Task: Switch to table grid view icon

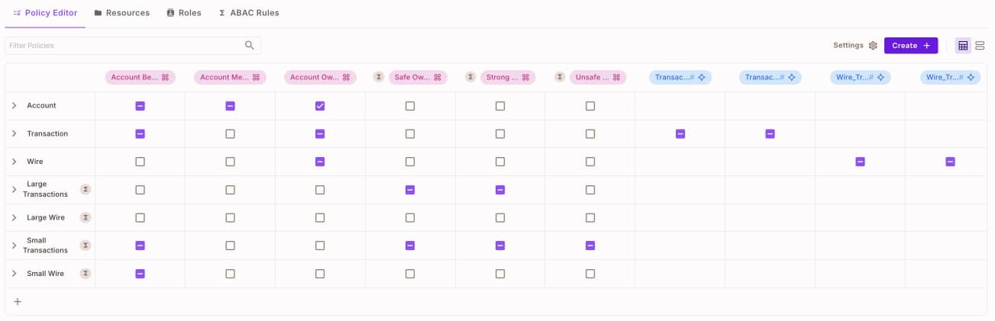Action: (x=963, y=46)
